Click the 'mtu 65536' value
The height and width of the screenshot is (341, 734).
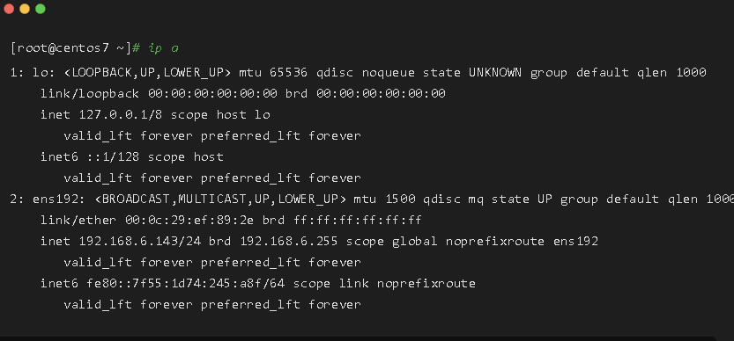273,73
